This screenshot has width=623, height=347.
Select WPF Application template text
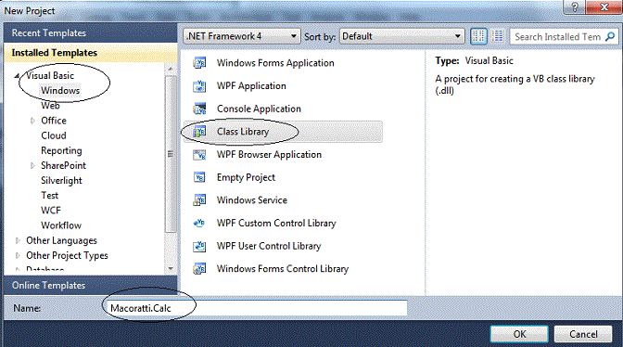coord(251,86)
